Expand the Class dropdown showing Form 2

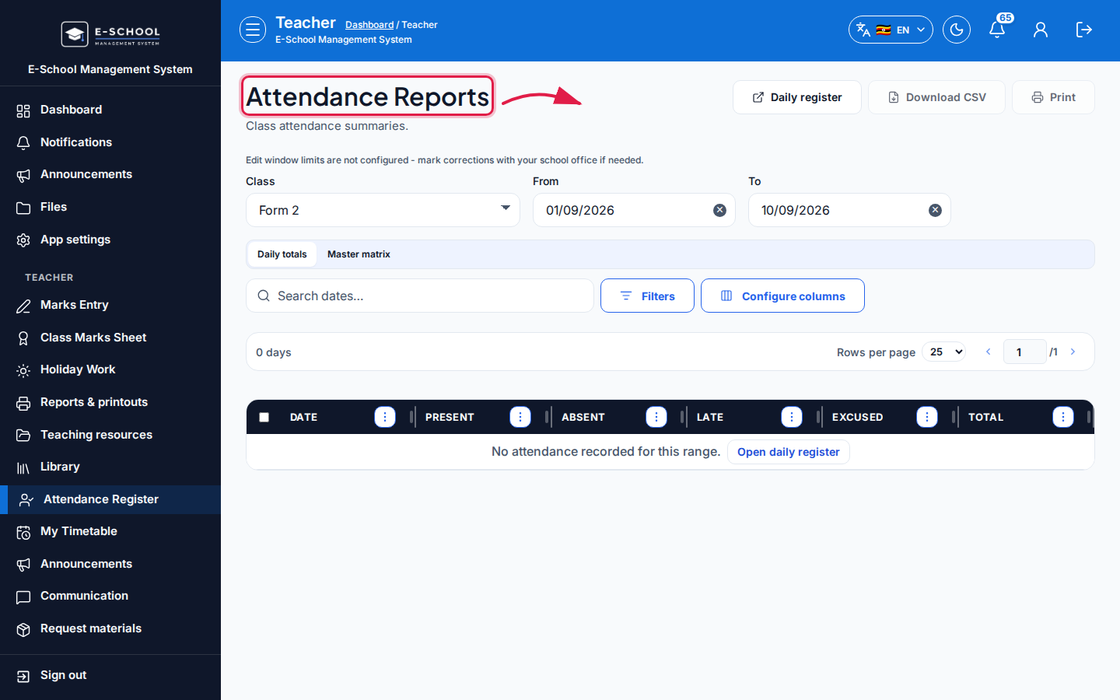coord(383,210)
